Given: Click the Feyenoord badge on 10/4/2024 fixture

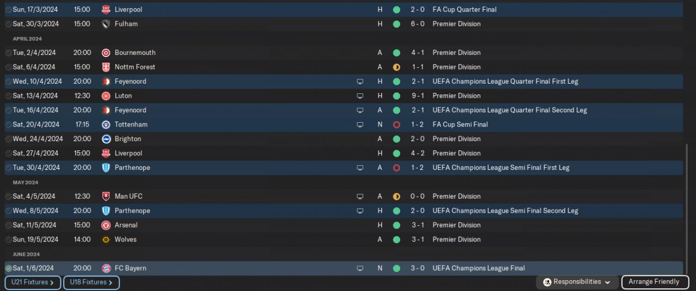Looking at the screenshot, I should click(x=106, y=81).
